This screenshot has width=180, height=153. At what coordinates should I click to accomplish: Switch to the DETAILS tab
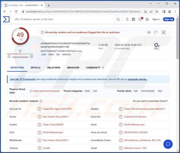[35, 68]
